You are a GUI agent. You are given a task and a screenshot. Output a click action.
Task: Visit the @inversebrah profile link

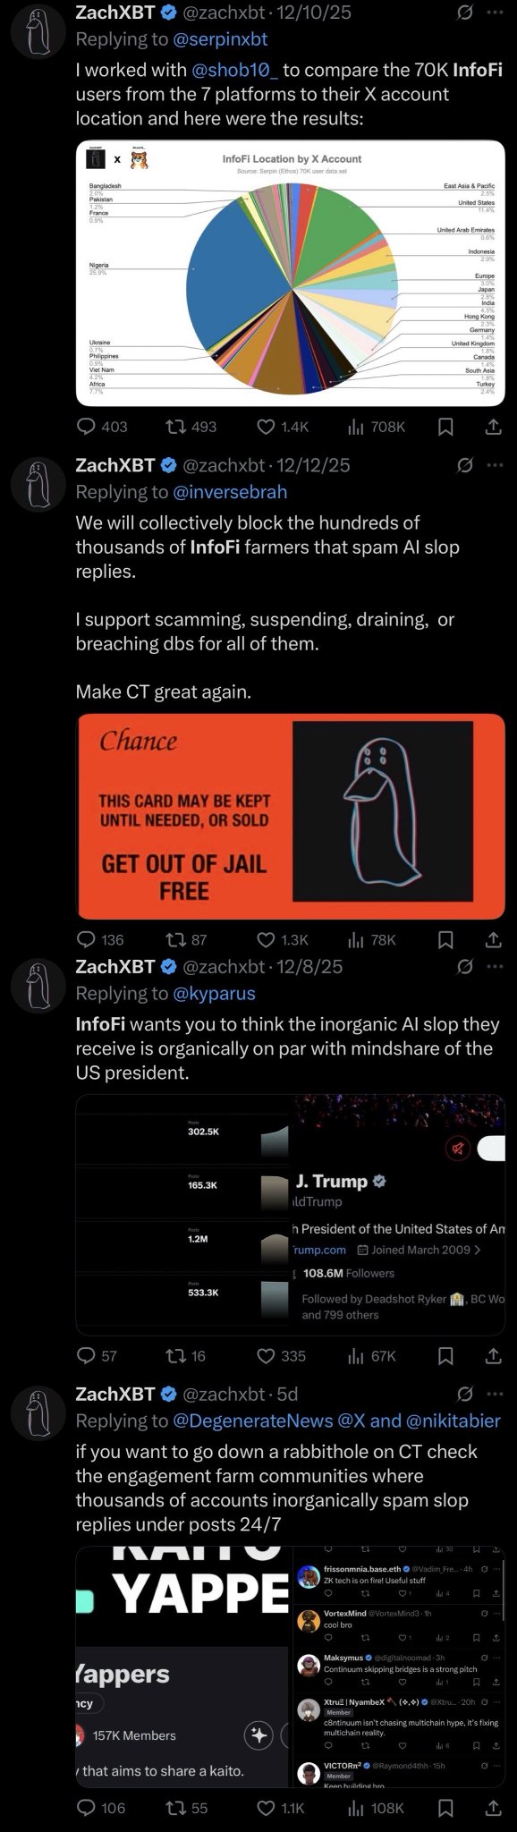click(x=230, y=491)
